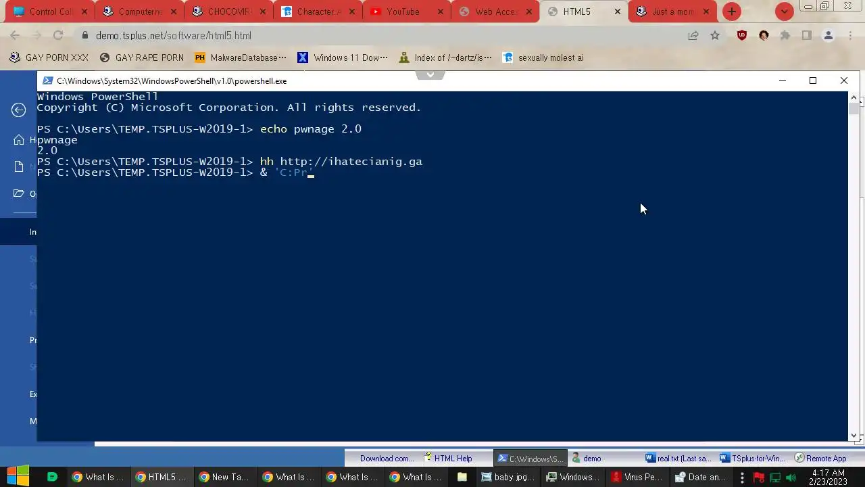Screen dimensions: 865x487
Task: Show hidden tray icons via dots
Action: [x=742, y=478]
